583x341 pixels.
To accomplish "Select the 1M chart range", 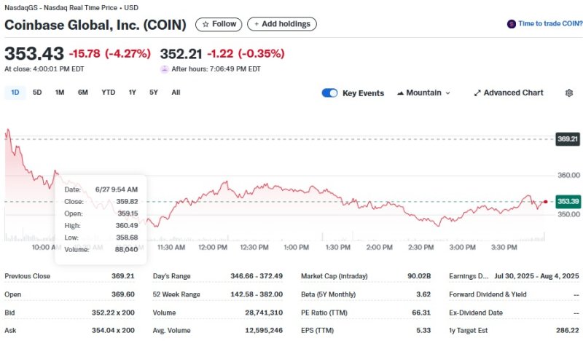I will pyautogui.click(x=60, y=93).
